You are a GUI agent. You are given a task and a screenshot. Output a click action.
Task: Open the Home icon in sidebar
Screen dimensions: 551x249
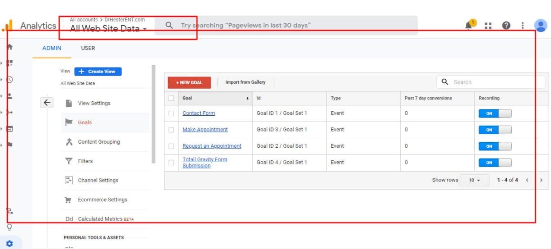tap(9, 47)
